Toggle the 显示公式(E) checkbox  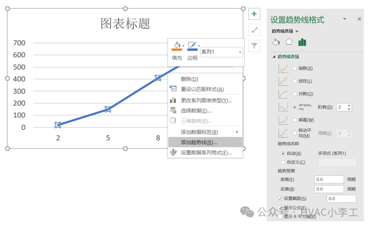[280, 208]
